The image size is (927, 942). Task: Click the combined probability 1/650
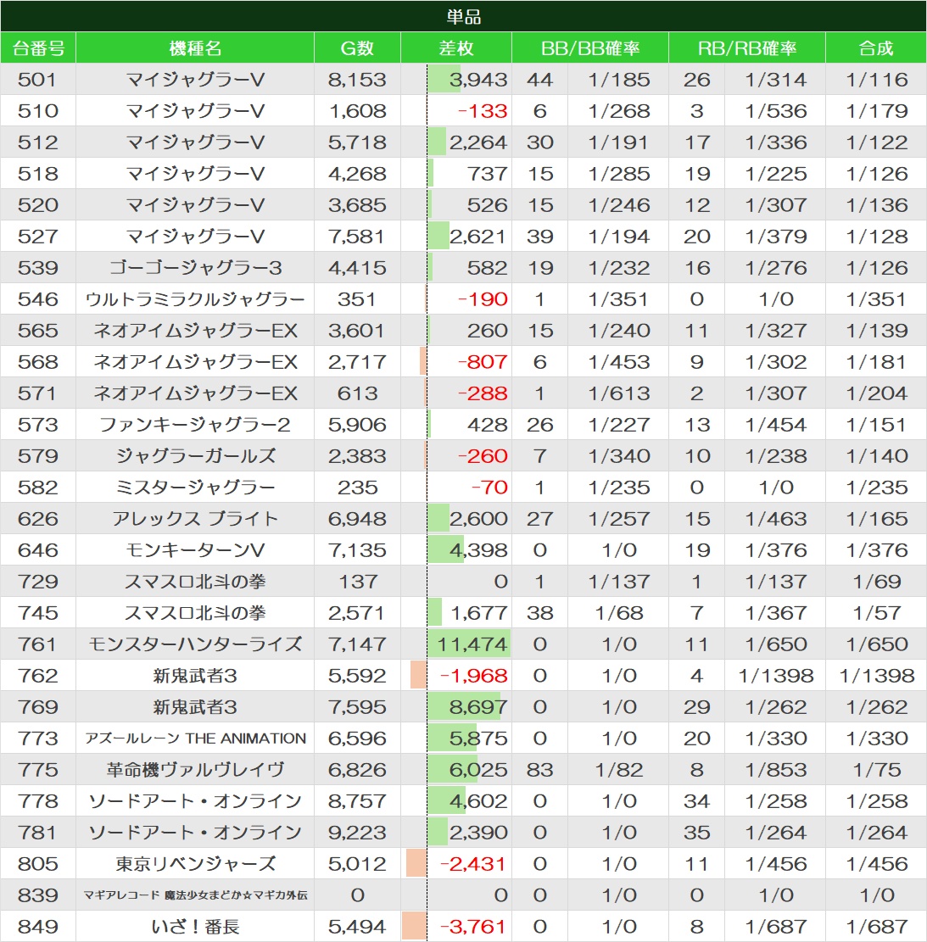pyautogui.click(x=876, y=644)
